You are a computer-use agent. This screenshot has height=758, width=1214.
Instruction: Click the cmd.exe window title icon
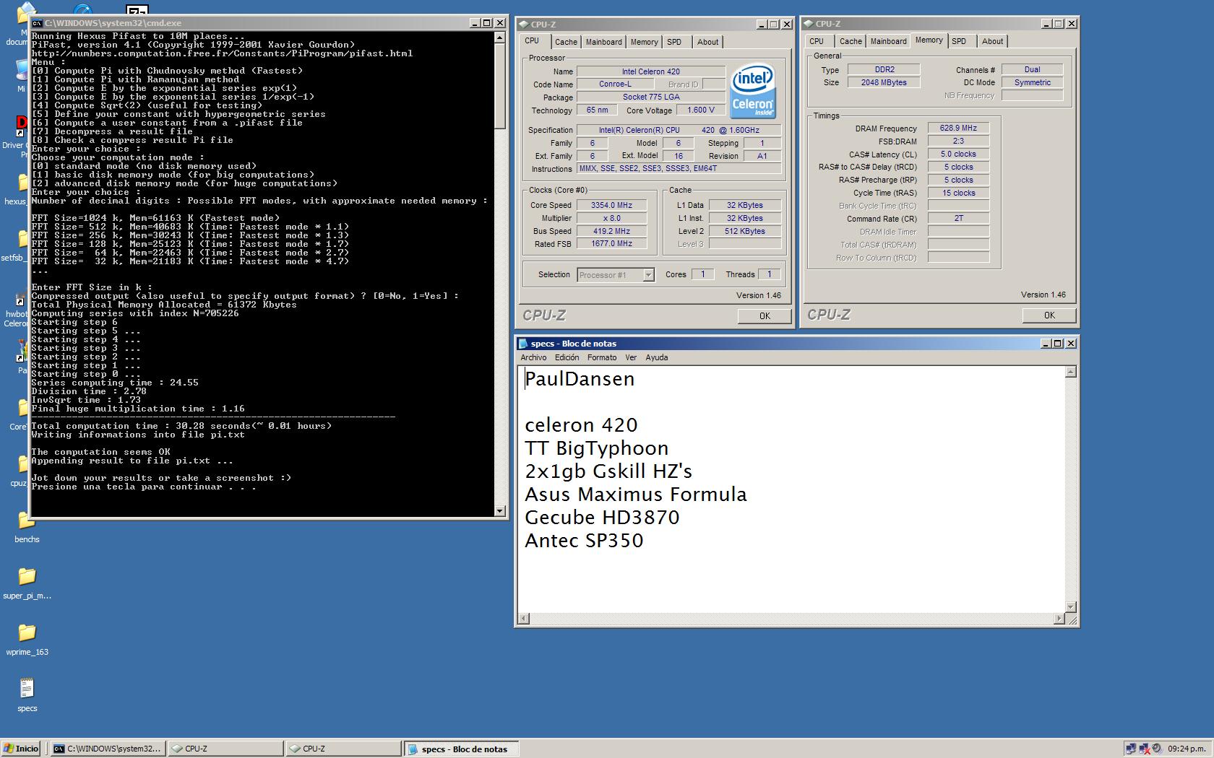[37, 23]
